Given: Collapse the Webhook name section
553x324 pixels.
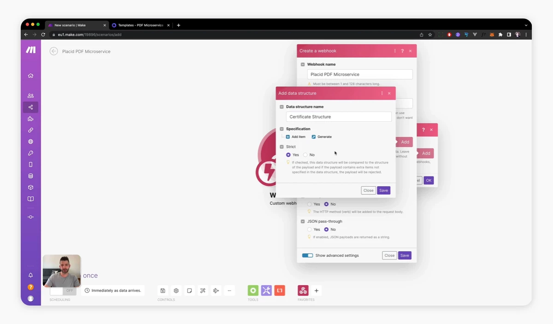Looking at the screenshot, I should pyautogui.click(x=303, y=65).
